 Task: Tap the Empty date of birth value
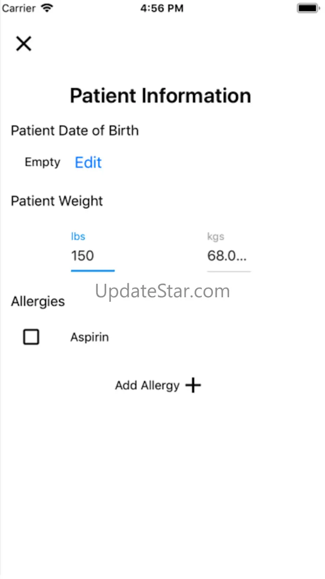click(x=42, y=162)
